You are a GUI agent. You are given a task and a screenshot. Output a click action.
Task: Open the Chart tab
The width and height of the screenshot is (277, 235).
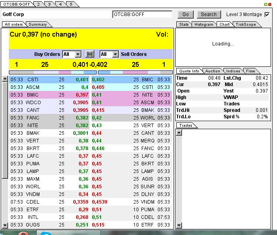pos(224,25)
